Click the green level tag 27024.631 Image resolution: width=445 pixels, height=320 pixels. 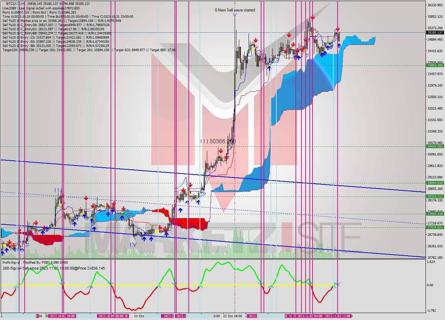(435, 227)
